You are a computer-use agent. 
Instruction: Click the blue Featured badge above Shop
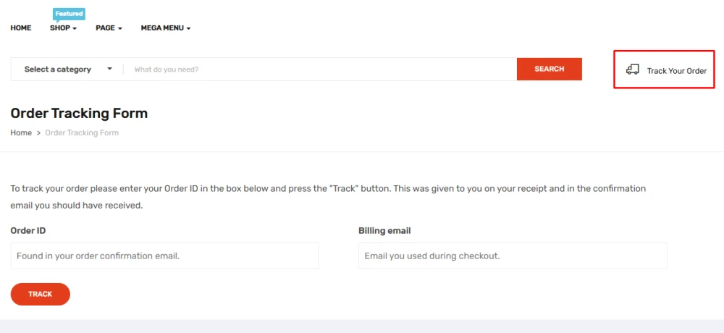click(x=69, y=14)
